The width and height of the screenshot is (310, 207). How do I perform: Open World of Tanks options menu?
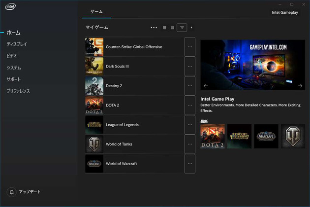pyautogui.click(x=190, y=144)
